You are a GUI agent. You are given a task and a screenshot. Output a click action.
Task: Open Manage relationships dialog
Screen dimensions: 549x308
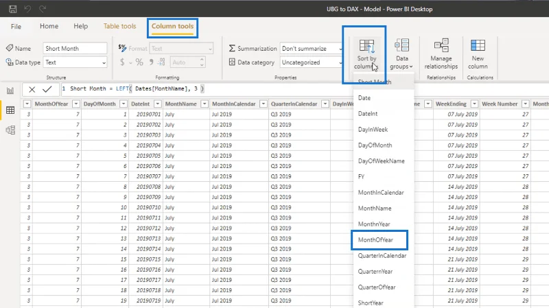[441, 54]
